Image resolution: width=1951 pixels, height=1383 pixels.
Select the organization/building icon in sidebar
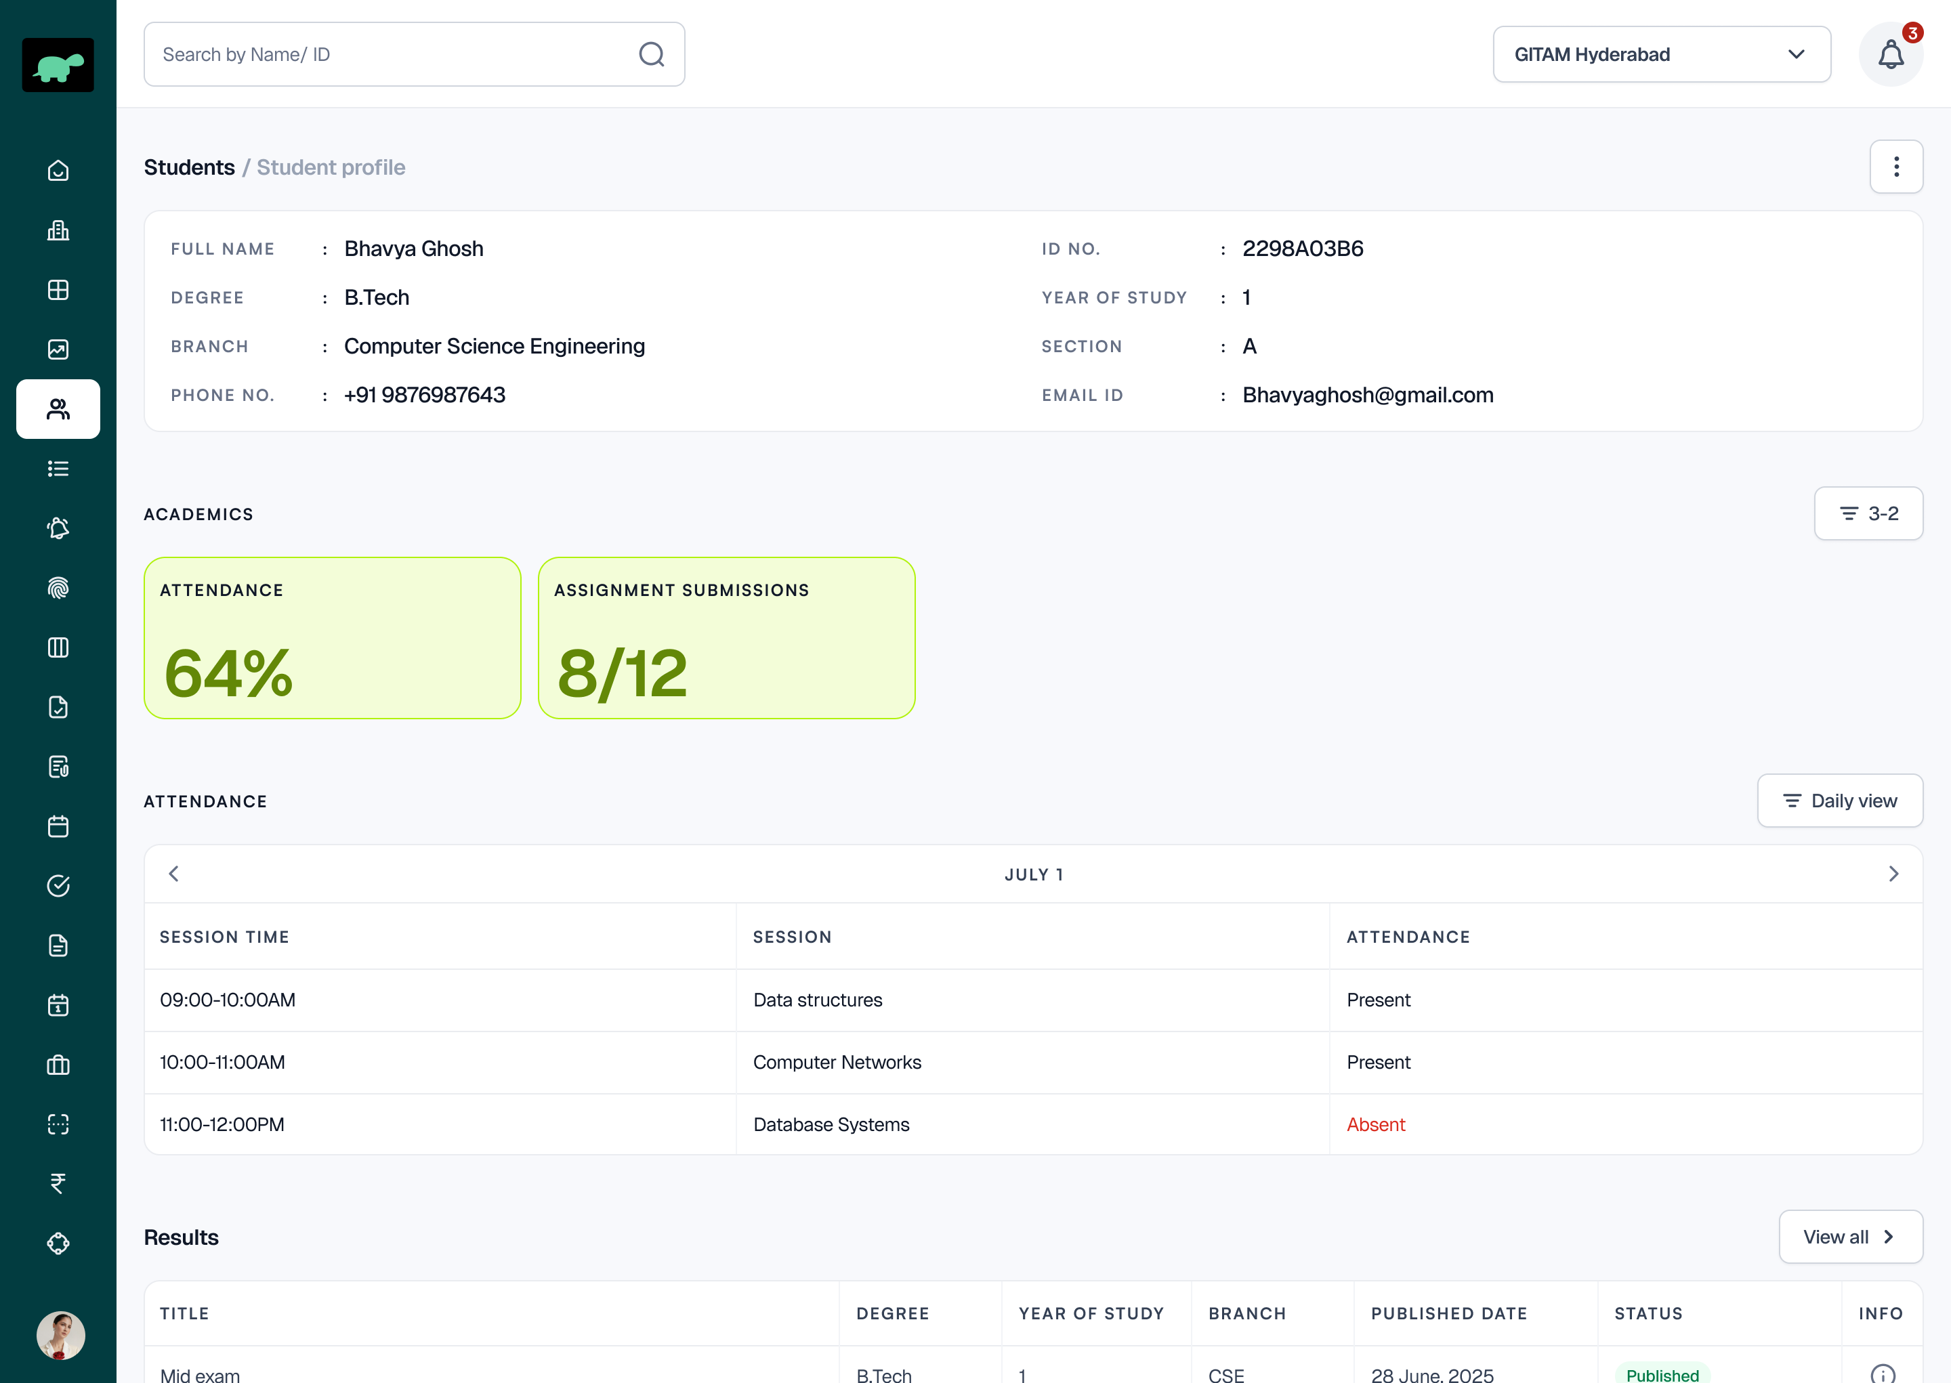pos(58,230)
